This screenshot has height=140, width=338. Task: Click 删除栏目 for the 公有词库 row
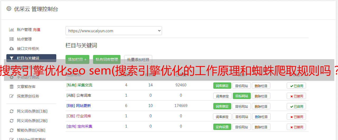tap(261, 96)
